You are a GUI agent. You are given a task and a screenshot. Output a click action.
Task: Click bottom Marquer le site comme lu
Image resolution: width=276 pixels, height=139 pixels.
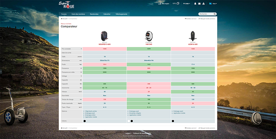(x=208, y=128)
